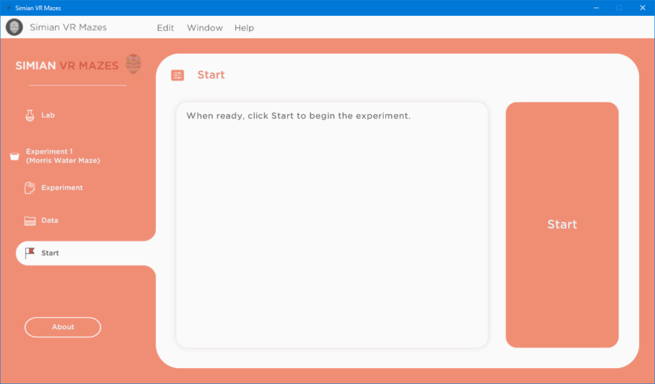655x384 pixels.
Task: Close the Simian VR Mazes window
Action: 642,8
